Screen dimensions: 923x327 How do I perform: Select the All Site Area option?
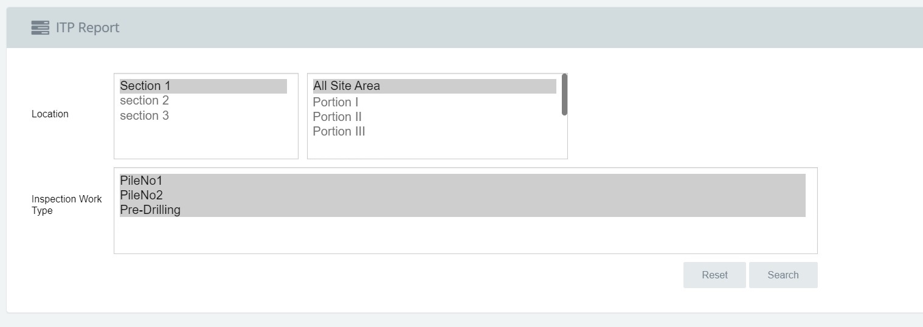pos(434,86)
